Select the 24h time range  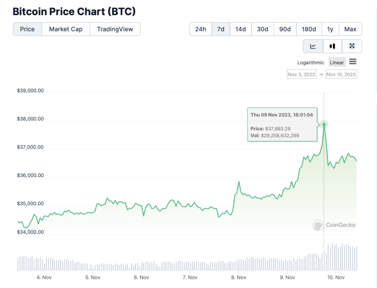pyautogui.click(x=200, y=29)
